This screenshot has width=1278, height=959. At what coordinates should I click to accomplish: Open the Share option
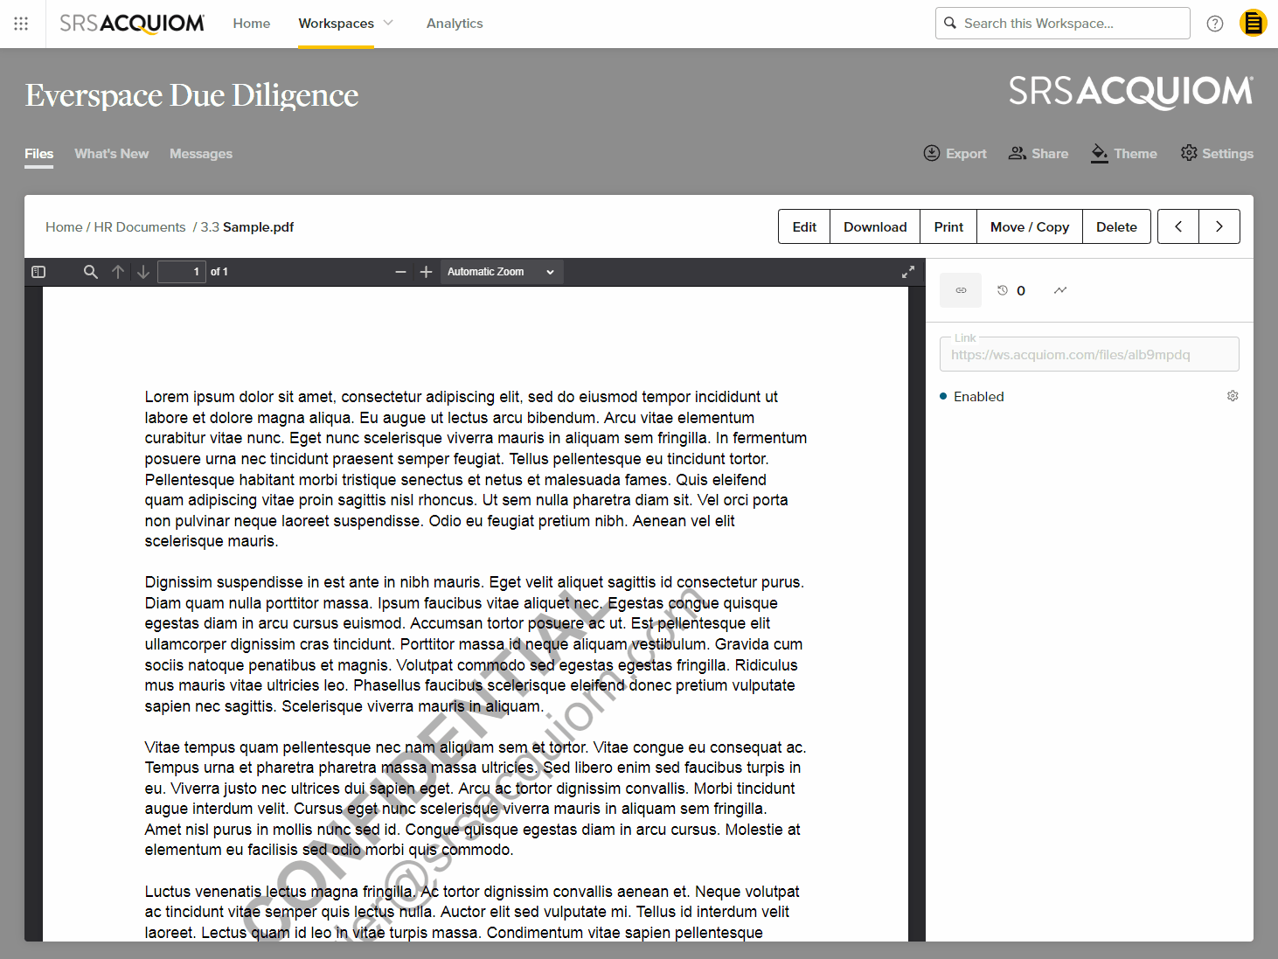tap(1038, 153)
